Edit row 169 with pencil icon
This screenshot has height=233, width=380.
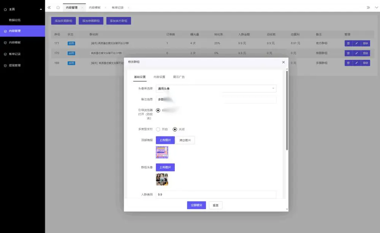[356, 63]
